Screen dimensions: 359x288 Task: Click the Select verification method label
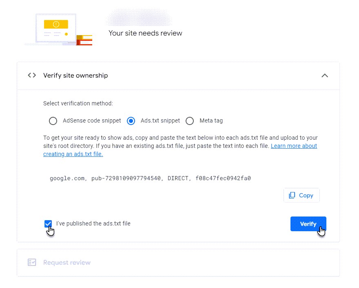coord(78,103)
